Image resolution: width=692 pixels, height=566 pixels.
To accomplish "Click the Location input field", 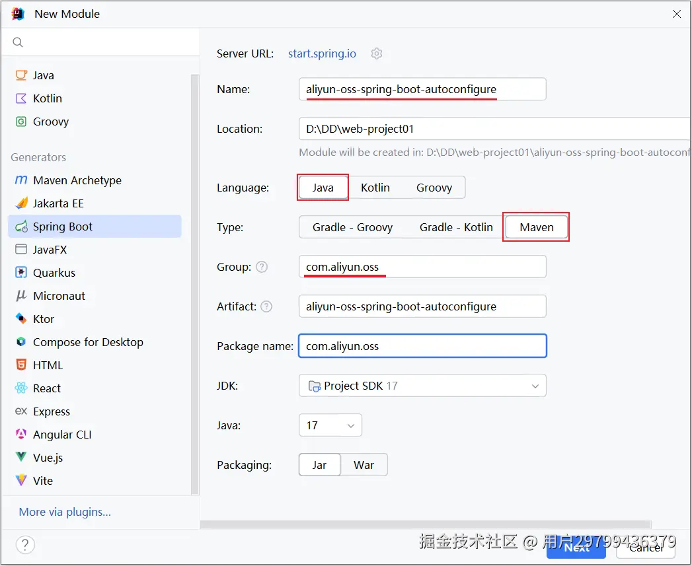I will coord(494,129).
